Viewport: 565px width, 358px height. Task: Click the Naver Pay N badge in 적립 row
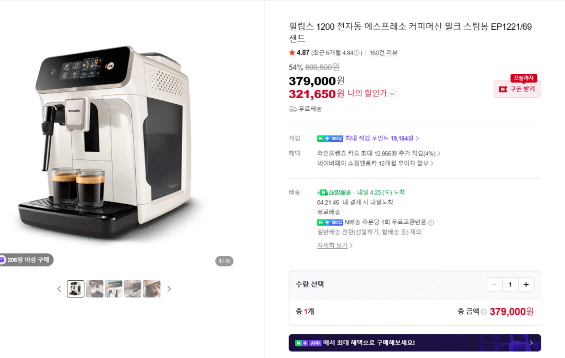coord(321,138)
